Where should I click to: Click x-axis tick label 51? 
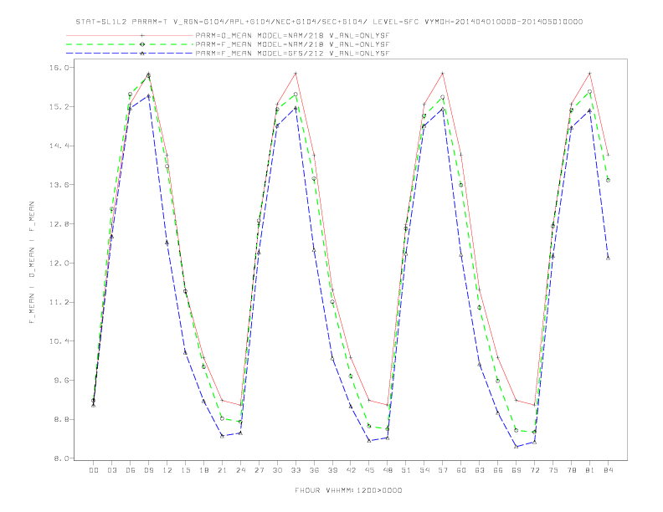point(406,470)
